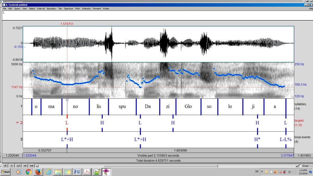Click the 'bak' zoom button
Screen dimensions: 313x176
[x=31, y=166]
